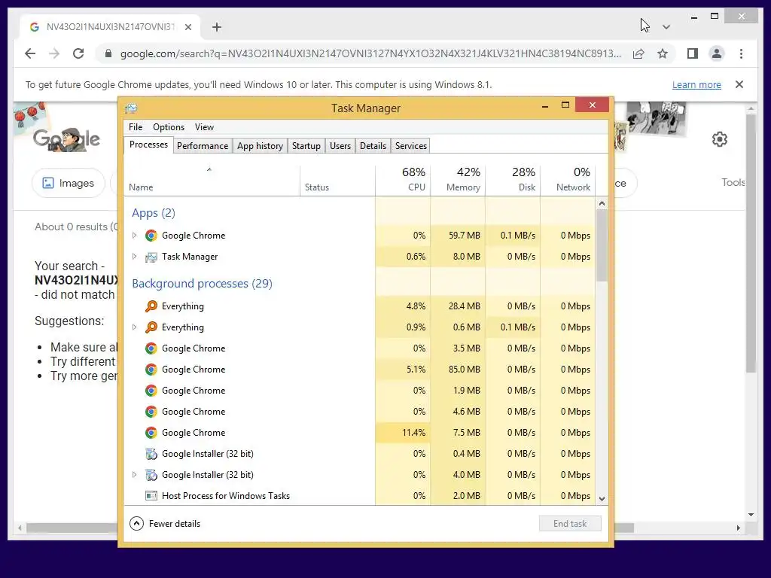This screenshot has width=771, height=578.
Task: Click Google Installer 0.4 MB icon
Action: [151, 454]
